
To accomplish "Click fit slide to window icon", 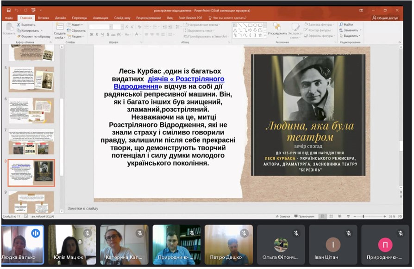I will 400,217.
